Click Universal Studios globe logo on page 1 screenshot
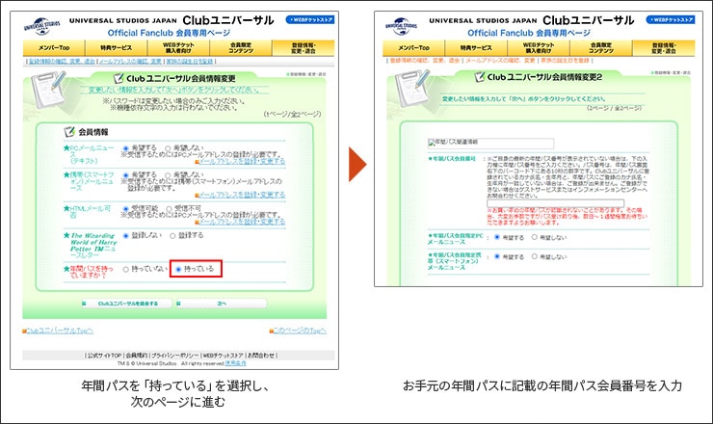The width and height of the screenshot is (713, 424). tap(41, 26)
